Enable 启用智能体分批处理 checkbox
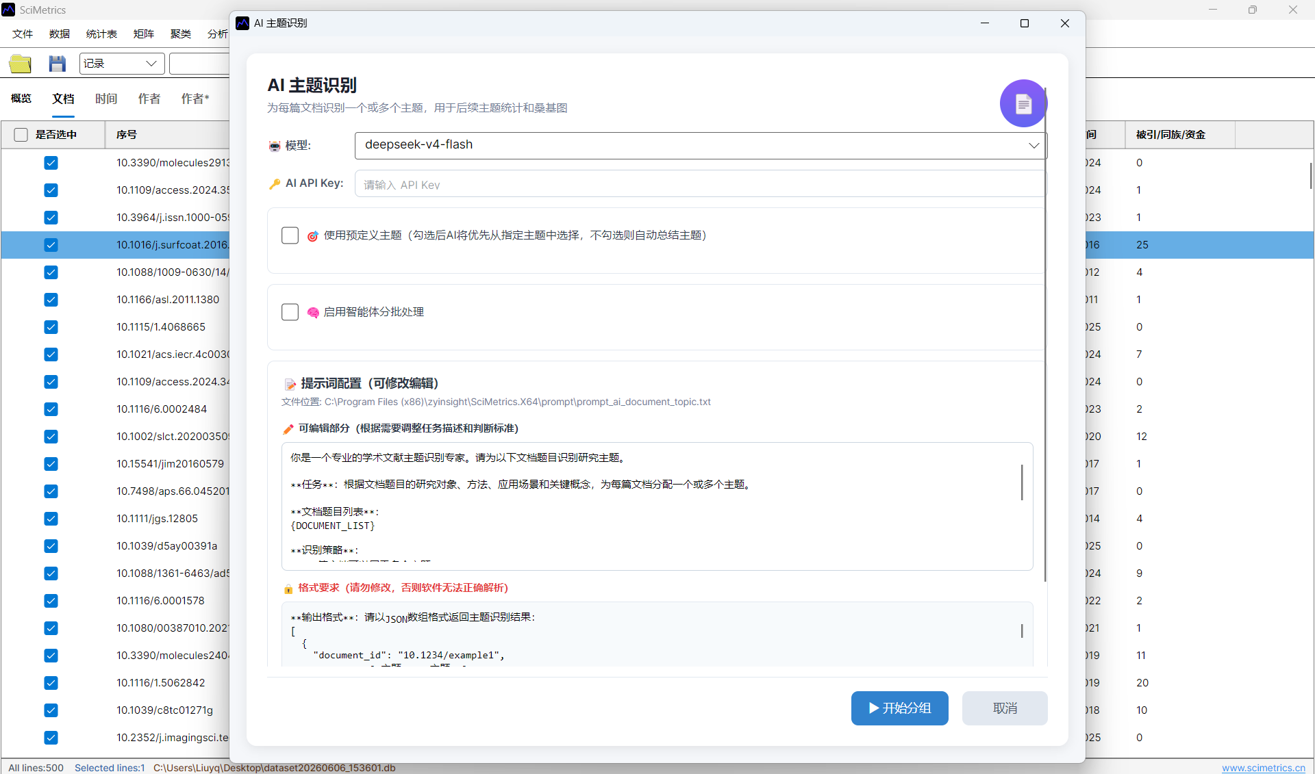Viewport: 1315px width, 774px height. (290, 312)
